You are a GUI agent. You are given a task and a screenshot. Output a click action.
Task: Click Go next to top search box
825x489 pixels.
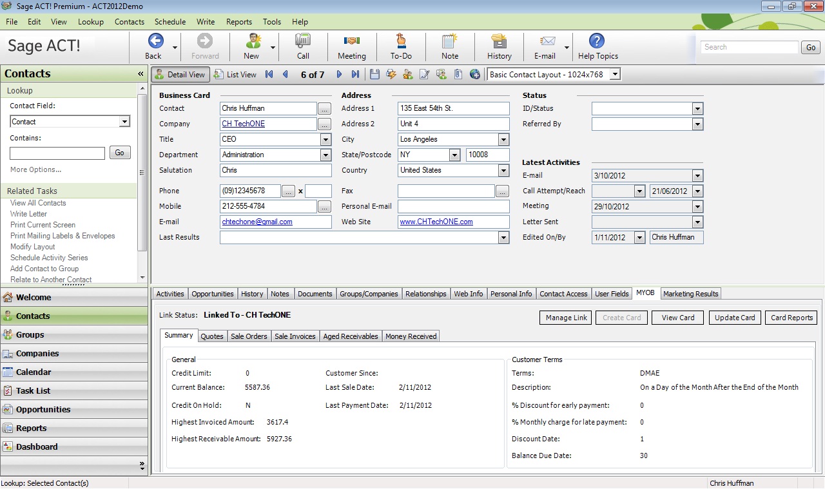811,48
